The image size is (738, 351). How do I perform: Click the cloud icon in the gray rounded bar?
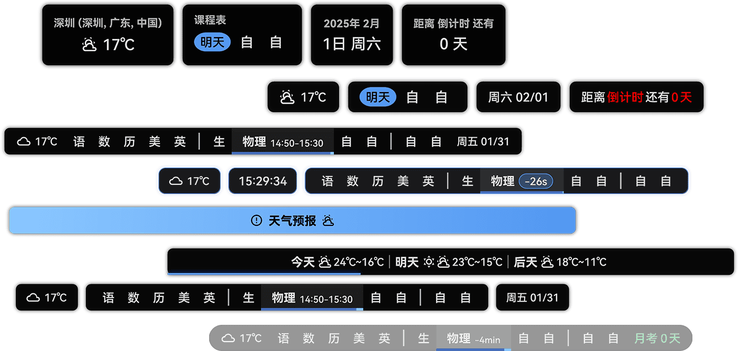pos(229,338)
